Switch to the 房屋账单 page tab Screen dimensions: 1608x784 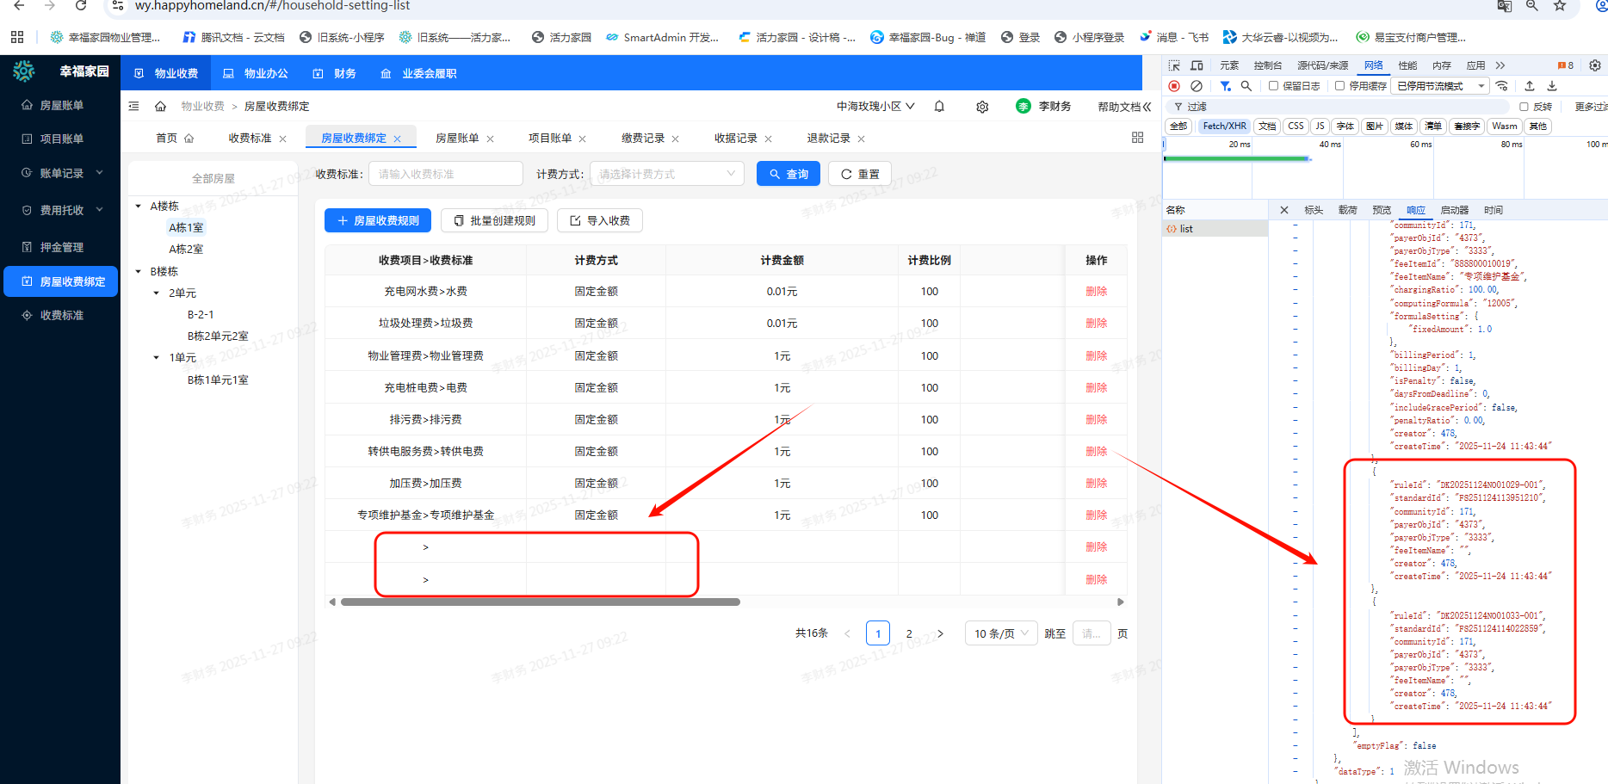point(457,139)
